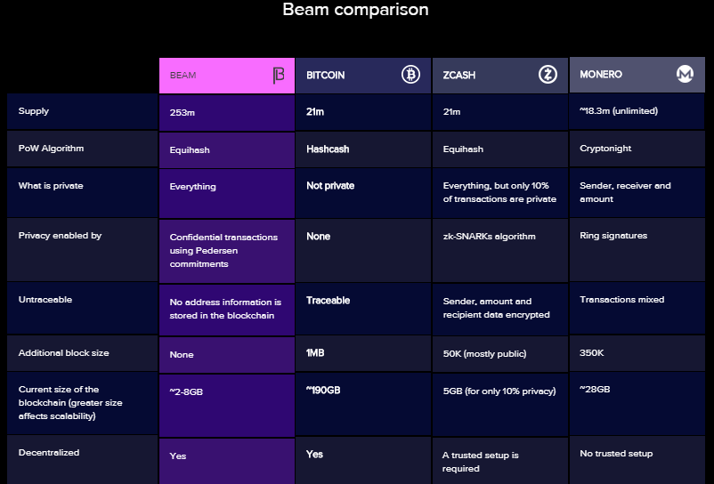Click the Zcash logo icon

point(548,75)
